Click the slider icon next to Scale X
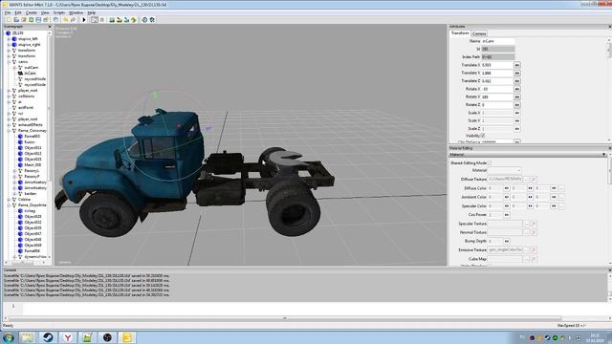Screen dimensions: 612x344 click(517, 113)
